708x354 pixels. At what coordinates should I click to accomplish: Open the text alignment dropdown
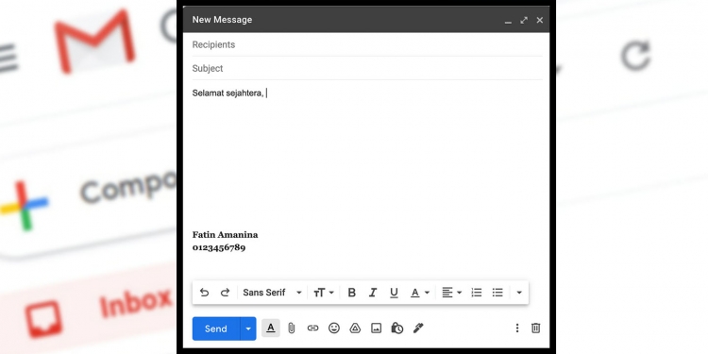452,293
